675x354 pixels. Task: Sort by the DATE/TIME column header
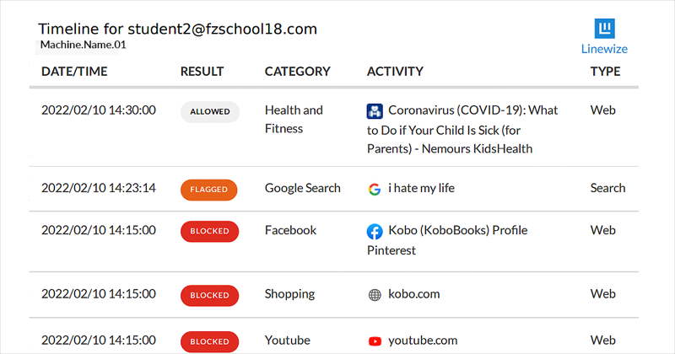74,72
